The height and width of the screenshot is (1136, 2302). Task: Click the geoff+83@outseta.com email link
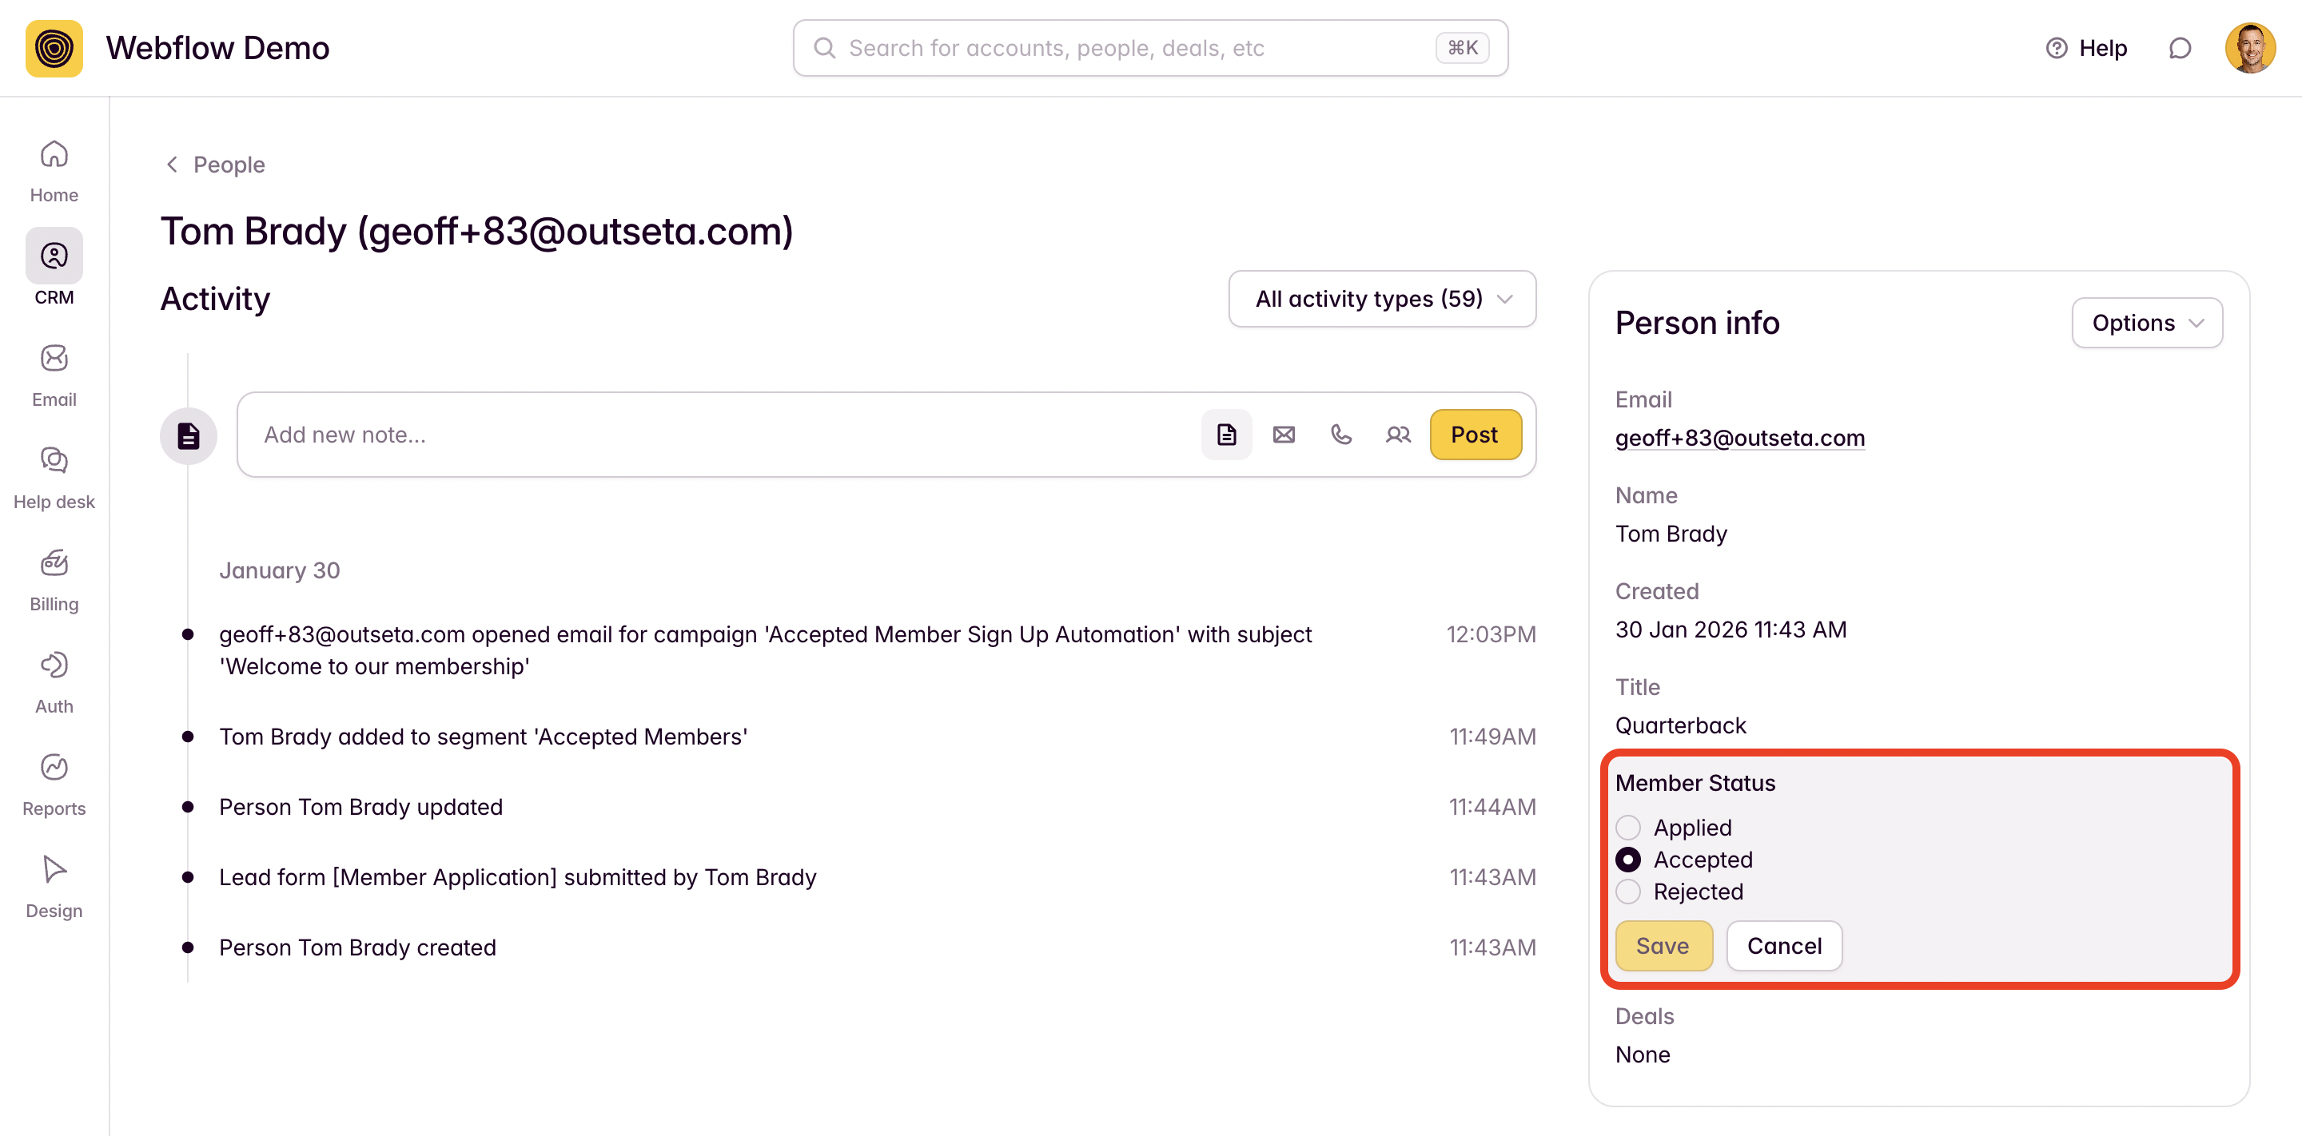(1739, 438)
